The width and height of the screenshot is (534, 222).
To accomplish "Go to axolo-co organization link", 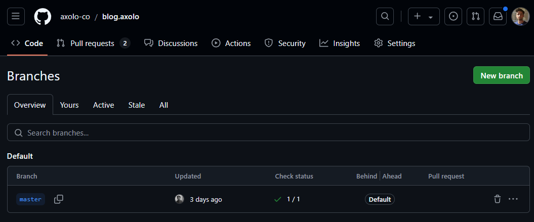I will click(75, 17).
